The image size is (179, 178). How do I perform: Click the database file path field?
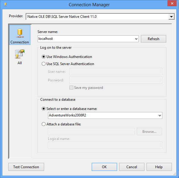click(91, 132)
